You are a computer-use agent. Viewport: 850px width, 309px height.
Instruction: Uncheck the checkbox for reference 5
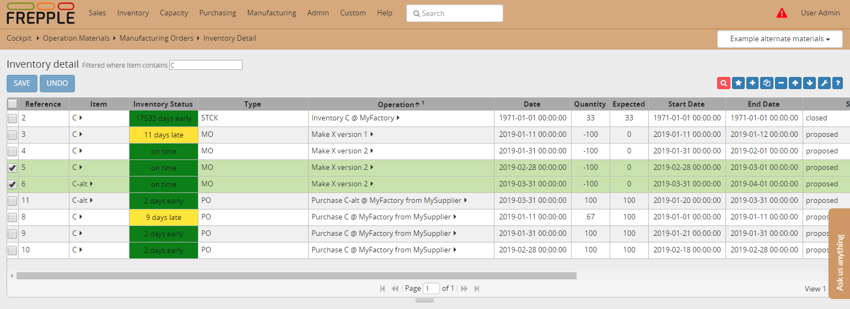click(x=12, y=168)
